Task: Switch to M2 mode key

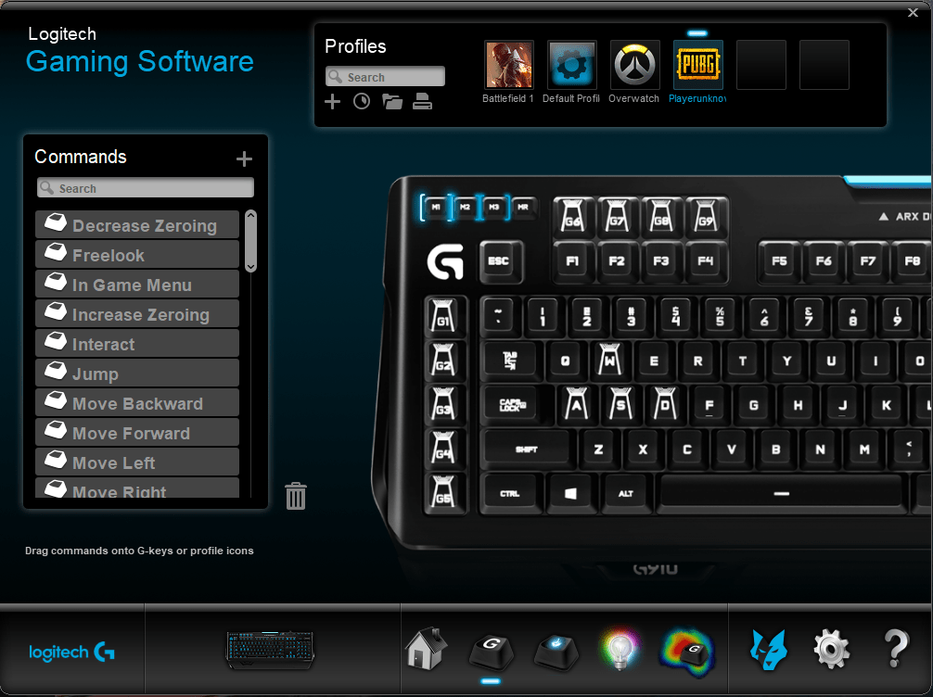Action: 466,207
